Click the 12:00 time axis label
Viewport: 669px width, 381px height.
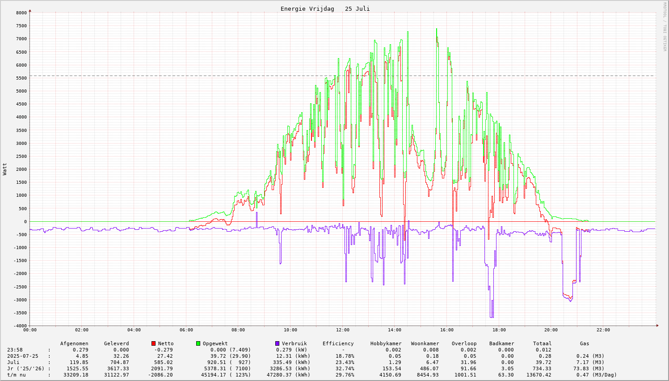(x=342, y=330)
